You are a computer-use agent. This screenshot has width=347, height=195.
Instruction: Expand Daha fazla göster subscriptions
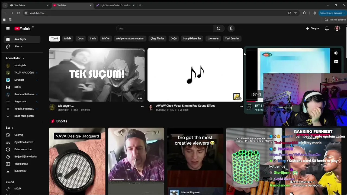(22, 116)
